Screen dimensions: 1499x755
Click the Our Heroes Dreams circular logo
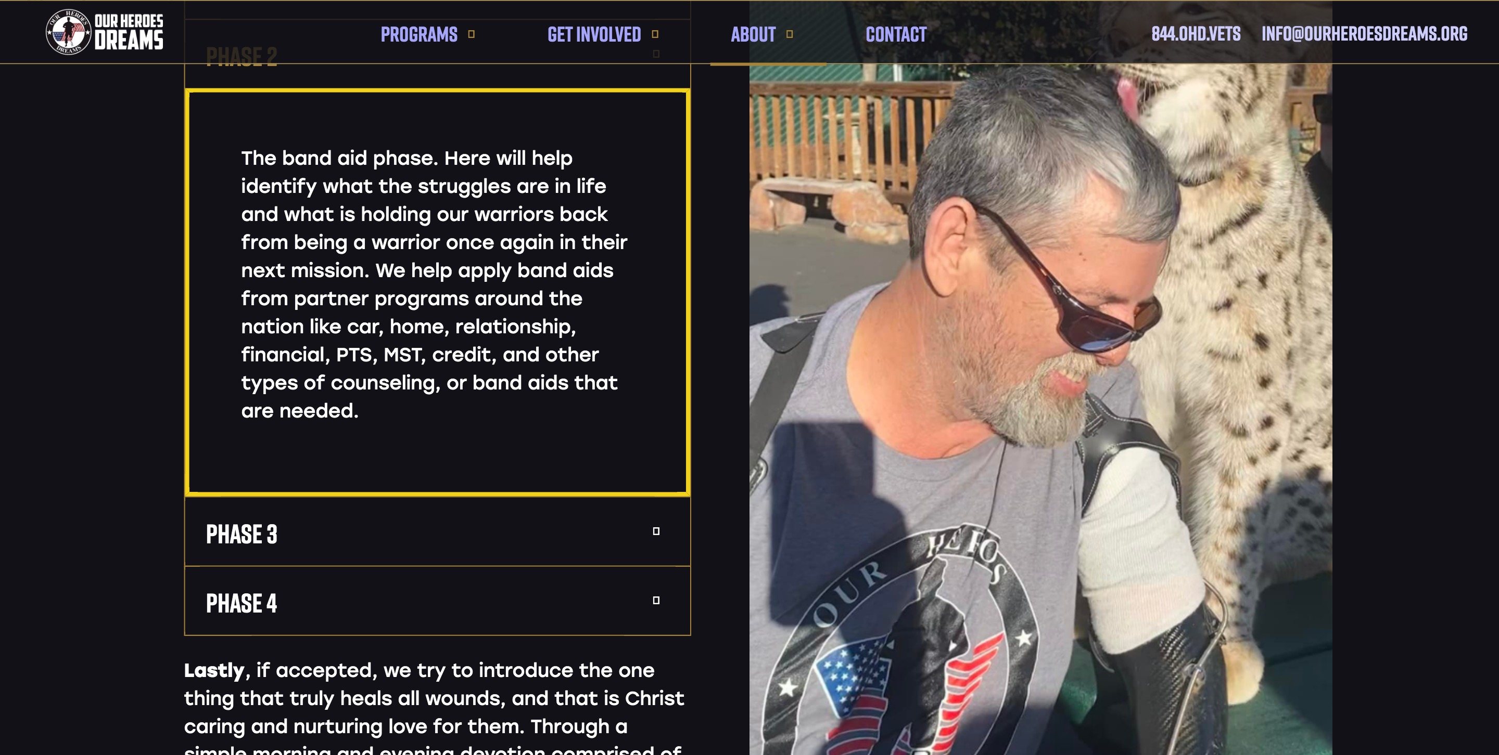pyautogui.click(x=69, y=32)
